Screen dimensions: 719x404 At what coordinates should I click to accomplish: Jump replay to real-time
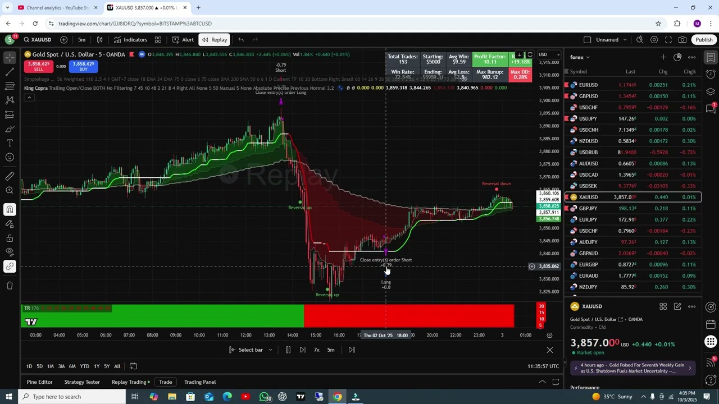point(352,350)
